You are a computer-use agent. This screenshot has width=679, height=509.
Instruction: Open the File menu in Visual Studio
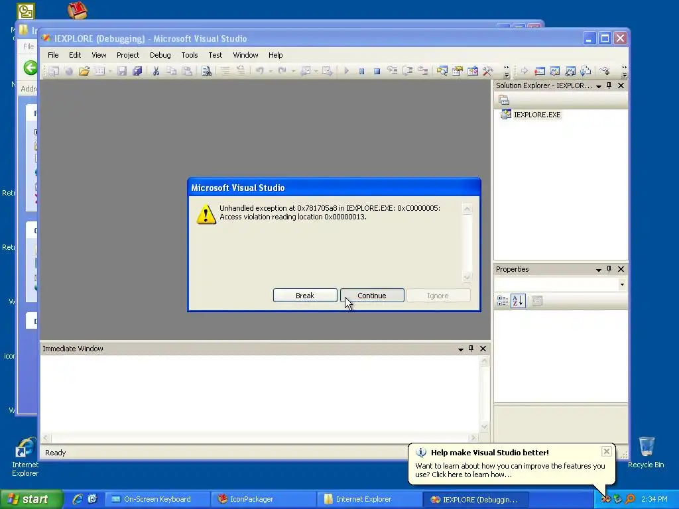53,55
